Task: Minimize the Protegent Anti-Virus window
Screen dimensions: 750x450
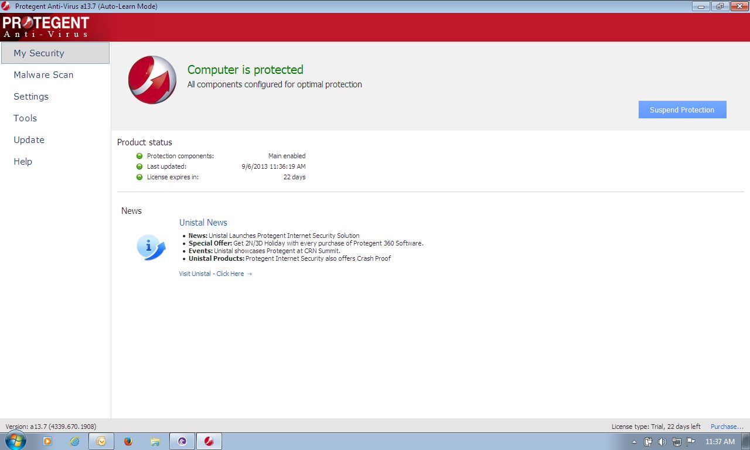Action: tap(701, 6)
